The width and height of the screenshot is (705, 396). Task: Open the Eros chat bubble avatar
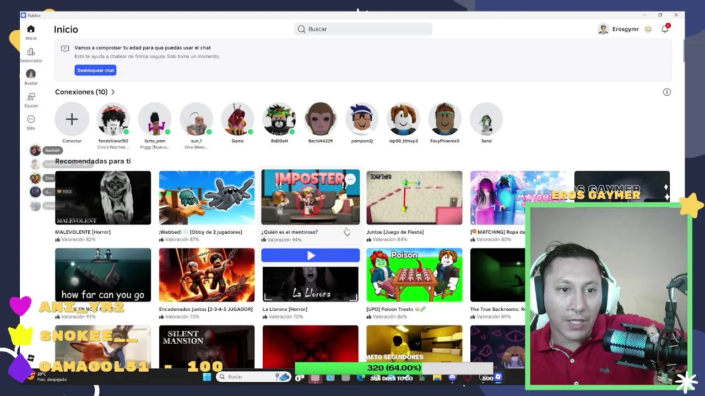35,178
